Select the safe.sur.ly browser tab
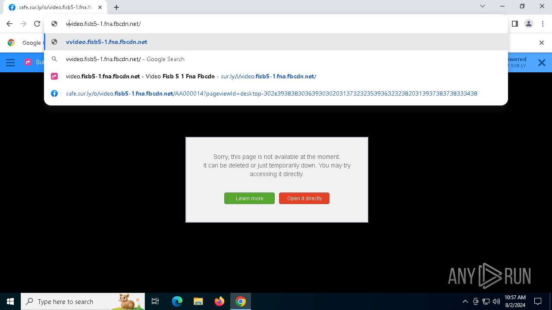The height and width of the screenshot is (310, 552). pos(55,7)
